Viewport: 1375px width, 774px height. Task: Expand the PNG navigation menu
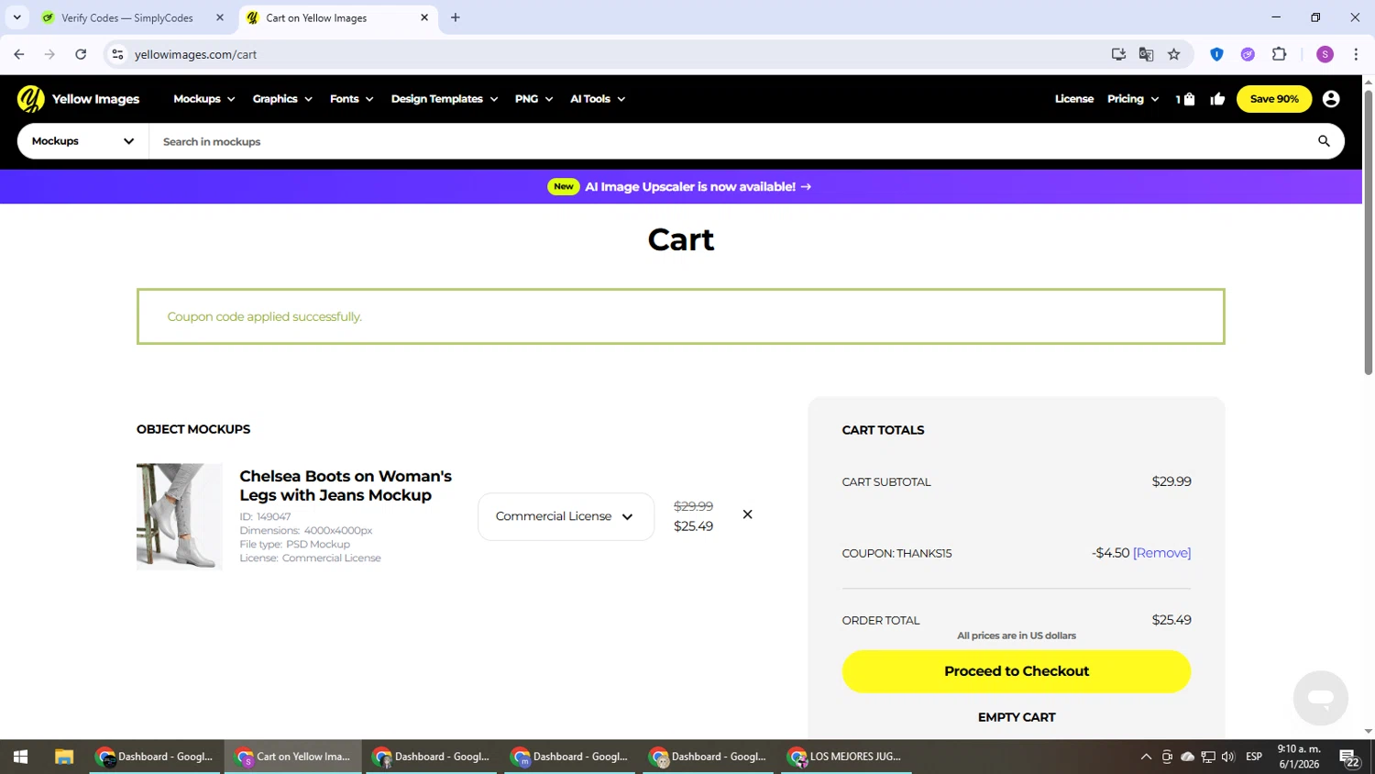[533, 99]
